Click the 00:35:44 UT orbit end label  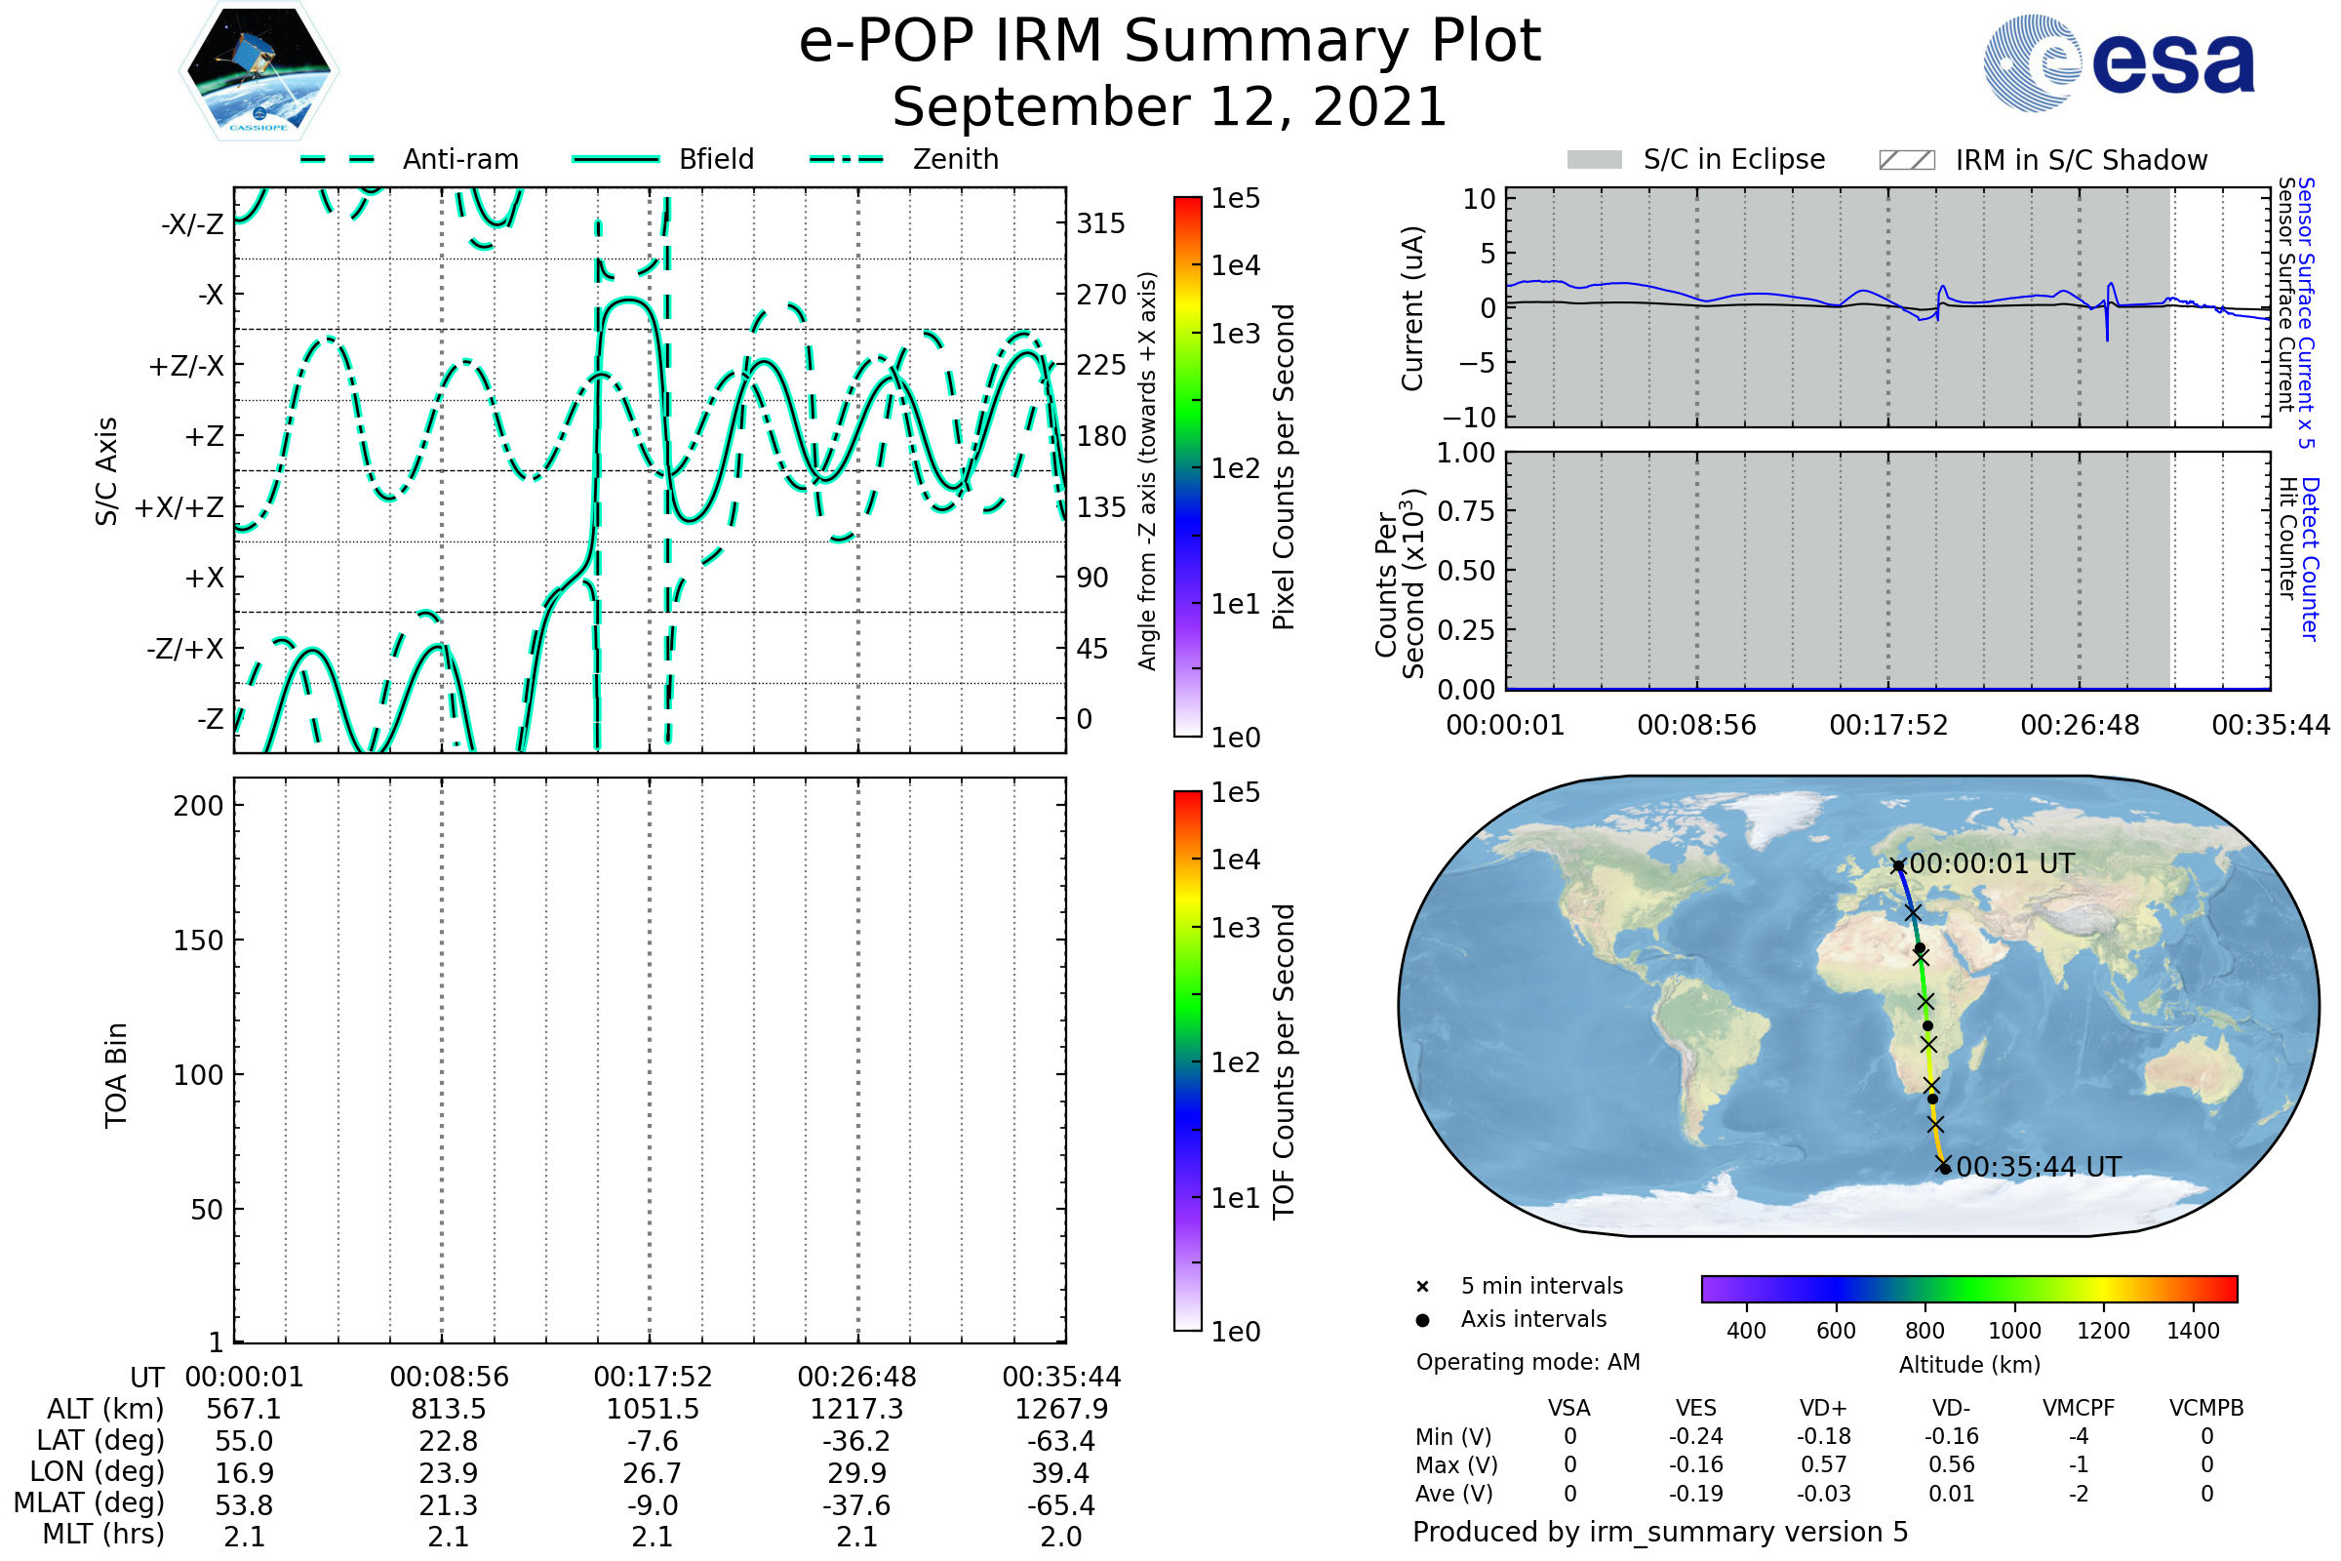click(x=2039, y=1167)
